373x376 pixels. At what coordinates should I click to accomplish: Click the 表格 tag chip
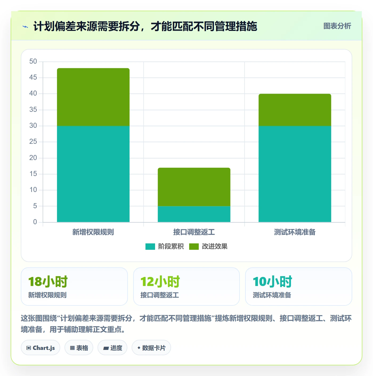[x=79, y=348]
